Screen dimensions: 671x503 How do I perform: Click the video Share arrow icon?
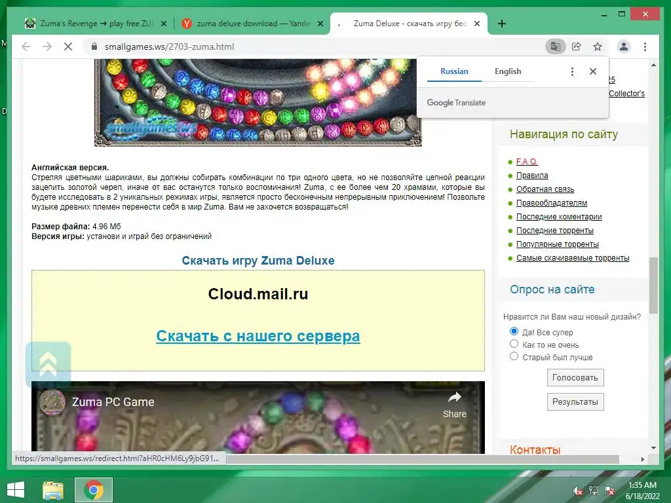click(455, 398)
